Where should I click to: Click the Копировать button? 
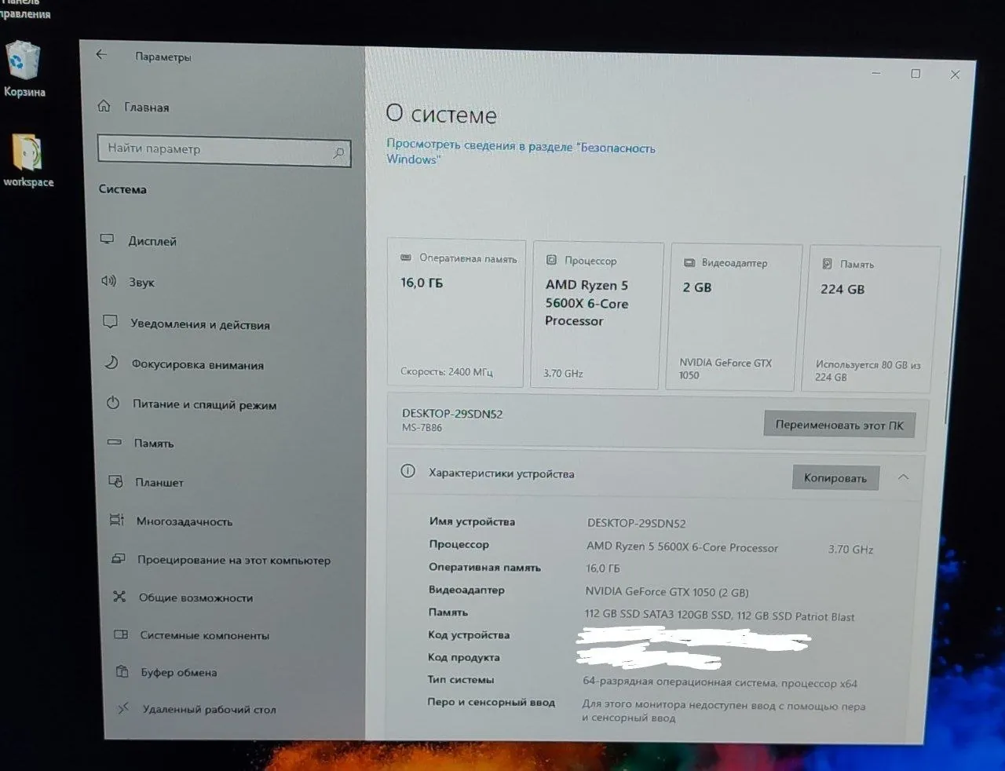[x=835, y=478]
